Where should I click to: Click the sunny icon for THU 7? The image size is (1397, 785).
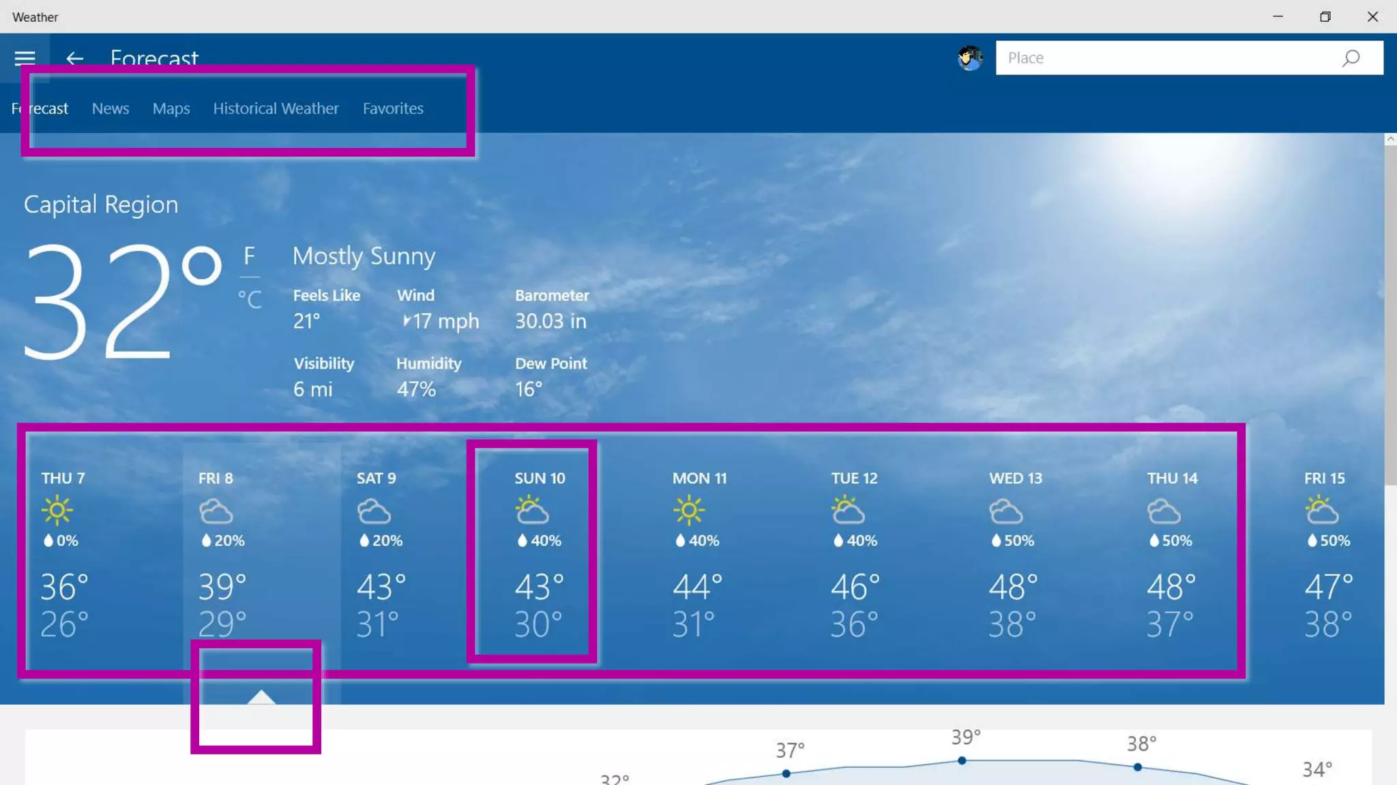(x=57, y=510)
